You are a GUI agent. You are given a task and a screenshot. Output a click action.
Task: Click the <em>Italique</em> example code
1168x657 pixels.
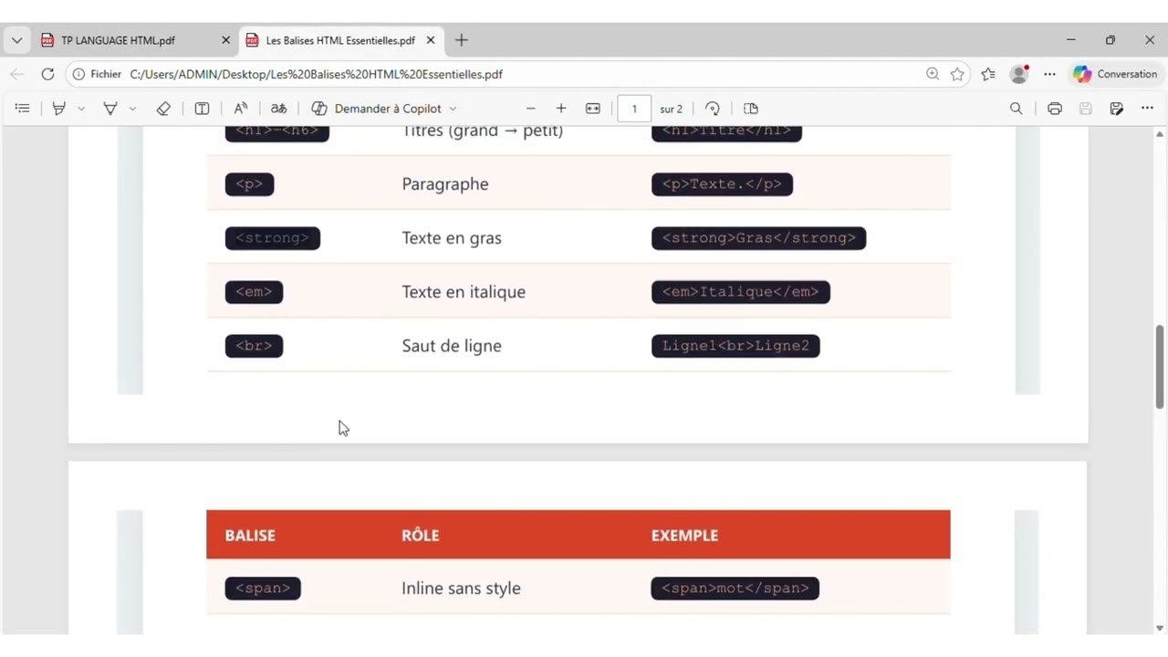point(740,291)
